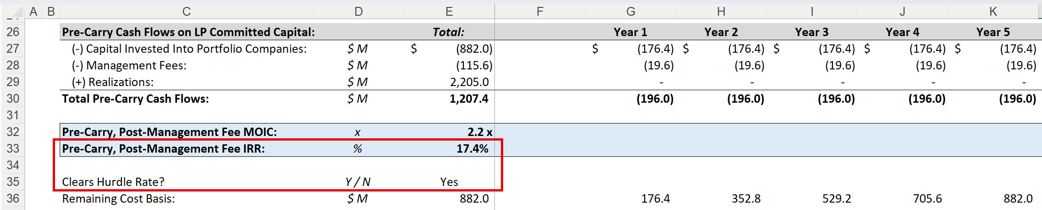Click Year 4 realizations dash cell

tap(933, 82)
